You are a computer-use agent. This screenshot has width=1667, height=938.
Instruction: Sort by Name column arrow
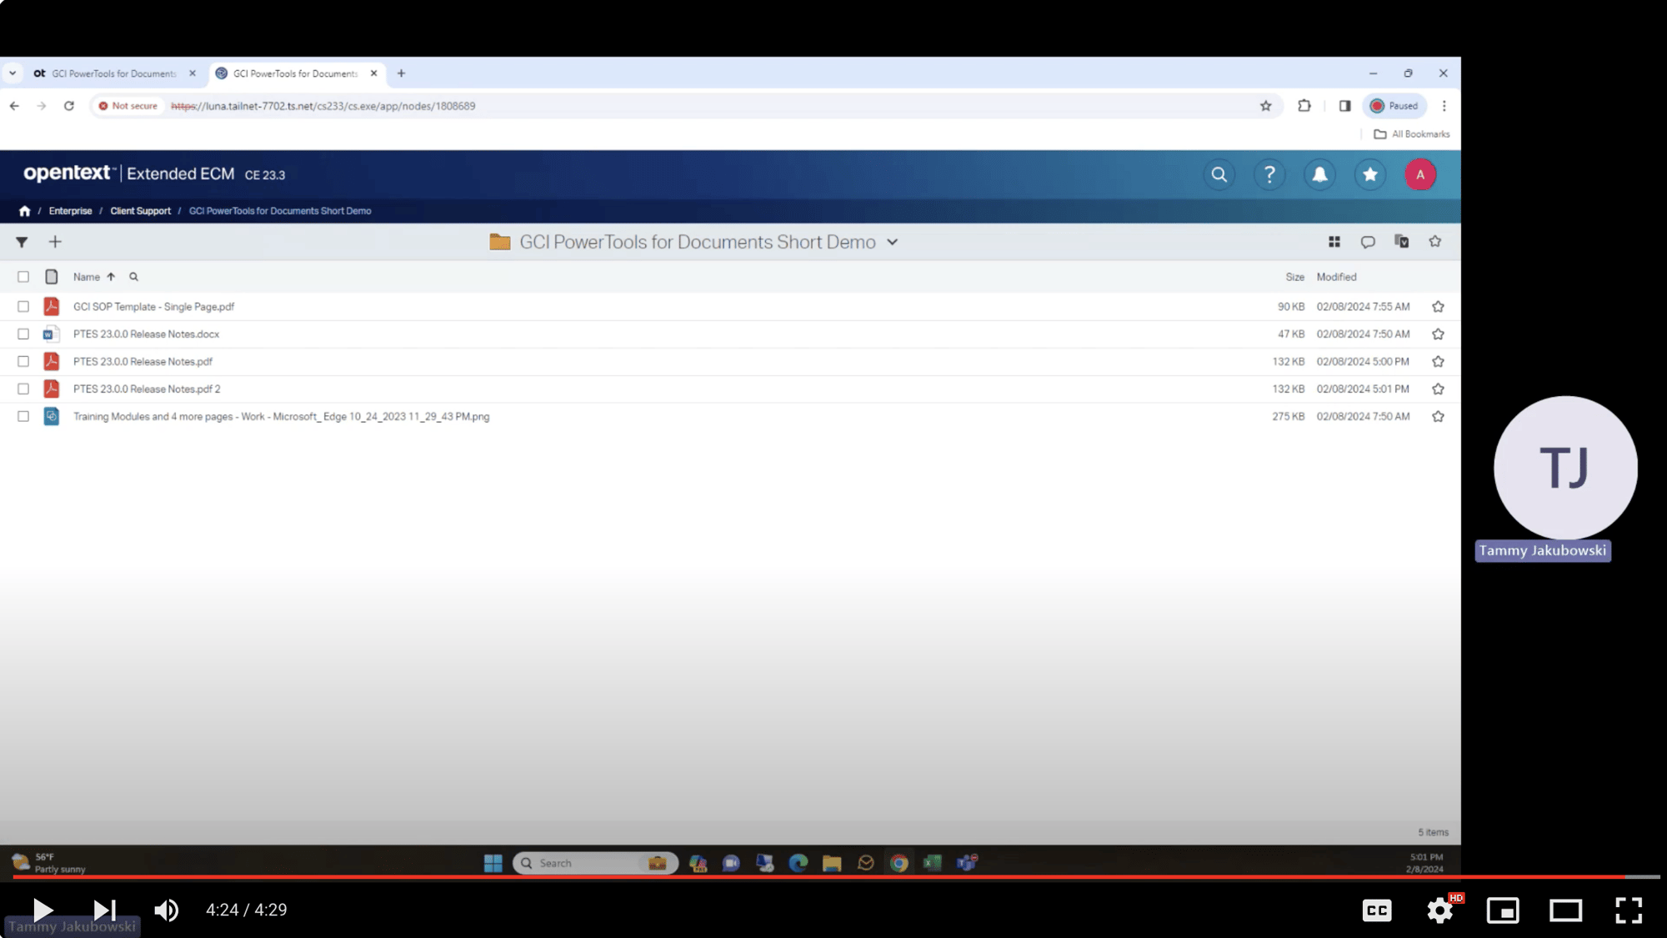pos(110,277)
